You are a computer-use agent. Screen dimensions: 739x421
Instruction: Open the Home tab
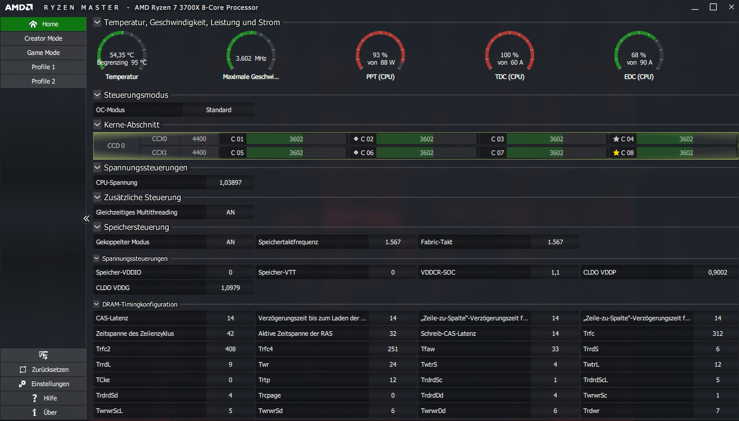pyautogui.click(x=43, y=24)
